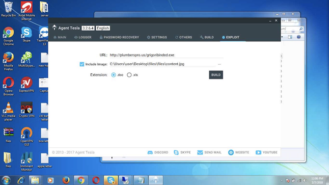Click the search icon in the background window
The width and height of the screenshot is (329, 185).
(x=301, y=29)
